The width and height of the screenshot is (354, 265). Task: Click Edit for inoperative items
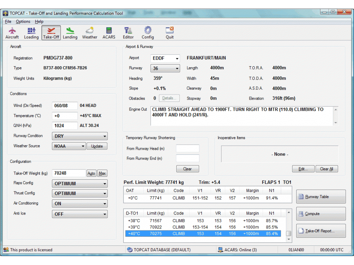pos(303,169)
